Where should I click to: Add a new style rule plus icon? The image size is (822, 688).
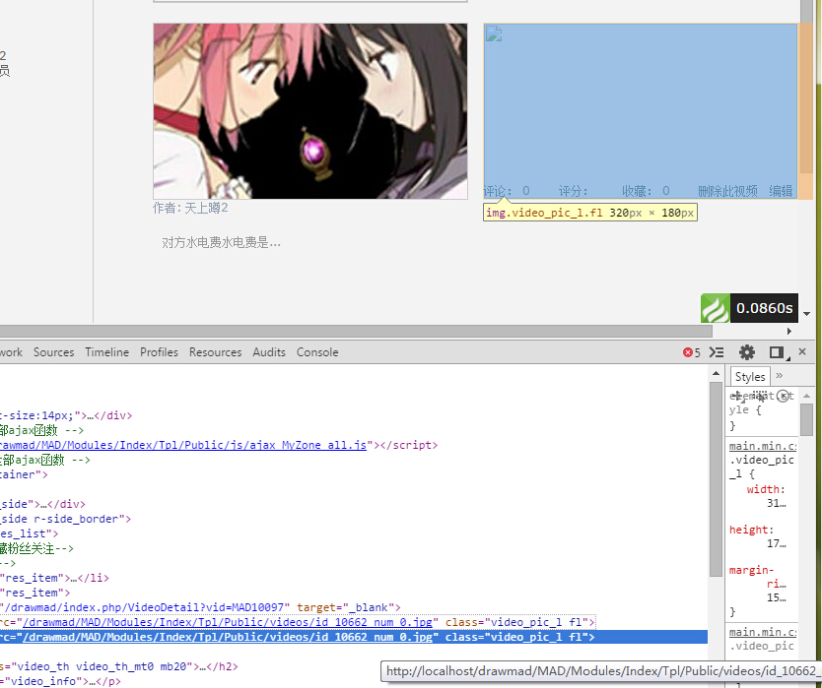click(x=737, y=396)
